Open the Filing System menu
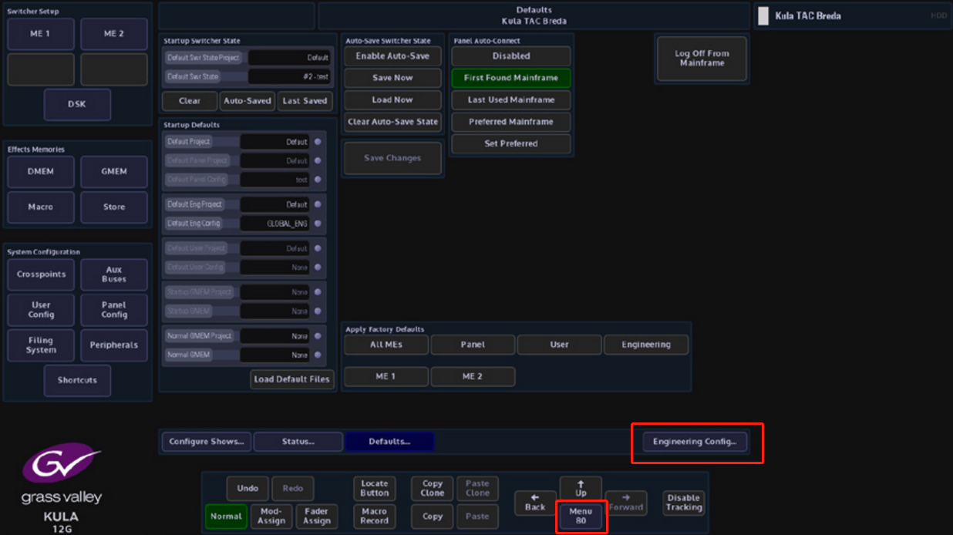Image resolution: width=953 pixels, height=535 pixels. pos(41,345)
